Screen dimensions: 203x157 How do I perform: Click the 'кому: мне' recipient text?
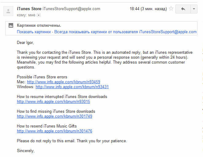click(x=26, y=15)
